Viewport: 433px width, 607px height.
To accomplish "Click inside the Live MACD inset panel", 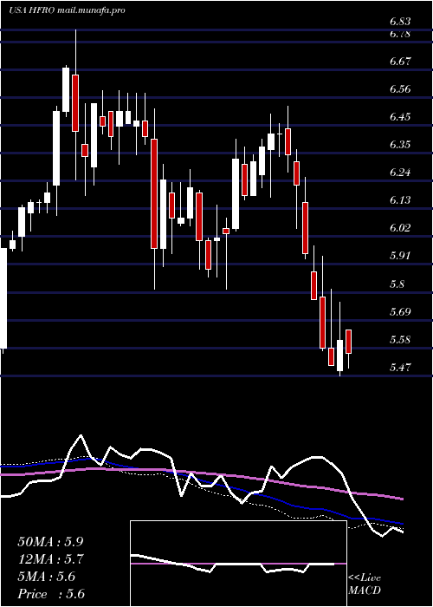I will (238, 564).
